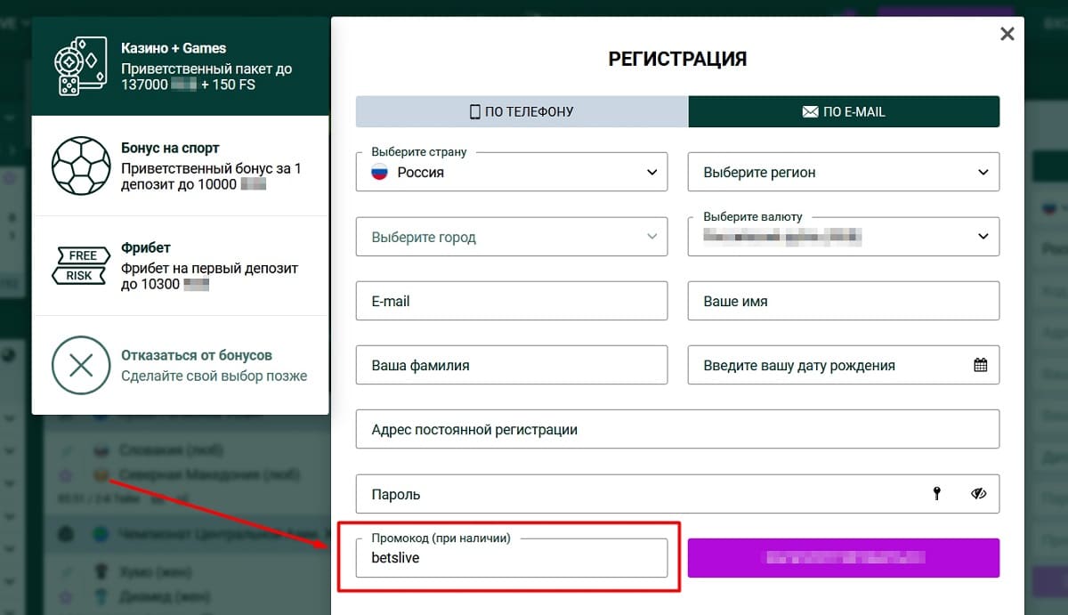Click the Промокод field containing betslive
The image size is (1068, 615).
coord(512,558)
